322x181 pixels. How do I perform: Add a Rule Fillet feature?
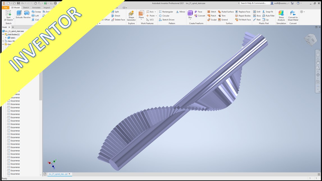[x=268, y=16]
